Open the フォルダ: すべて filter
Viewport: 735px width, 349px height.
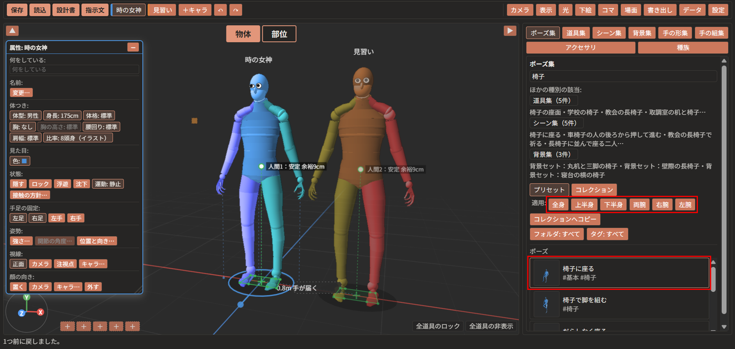pos(557,234)
